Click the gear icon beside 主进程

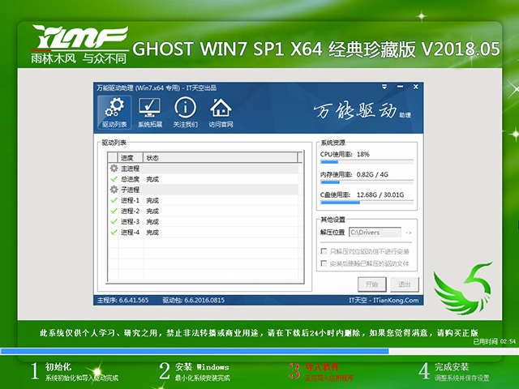click(114, 169)
